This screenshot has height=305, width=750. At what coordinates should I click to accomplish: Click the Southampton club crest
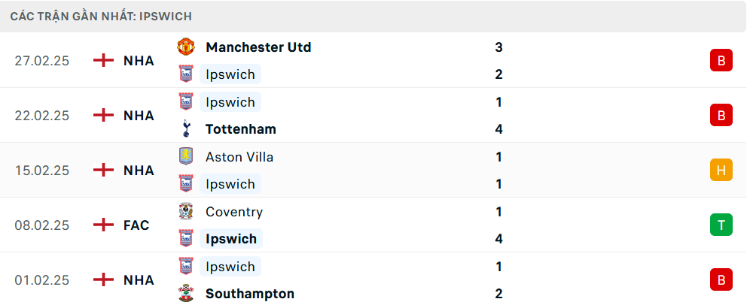coord(185,294)
